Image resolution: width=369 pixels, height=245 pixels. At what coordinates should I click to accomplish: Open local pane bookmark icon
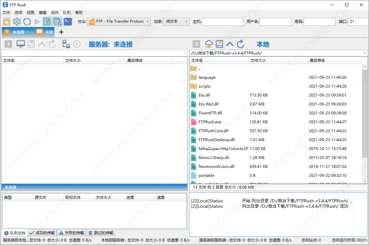(x=219, y=44)
